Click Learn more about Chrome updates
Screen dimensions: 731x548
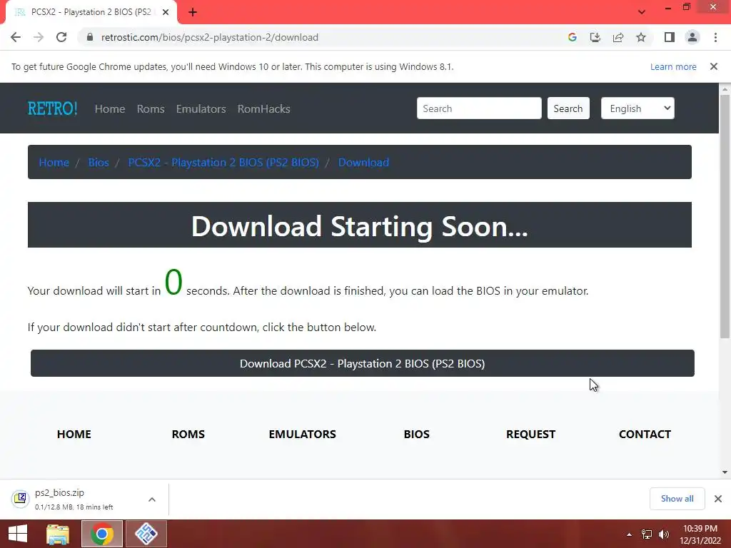tap(673, 66)
